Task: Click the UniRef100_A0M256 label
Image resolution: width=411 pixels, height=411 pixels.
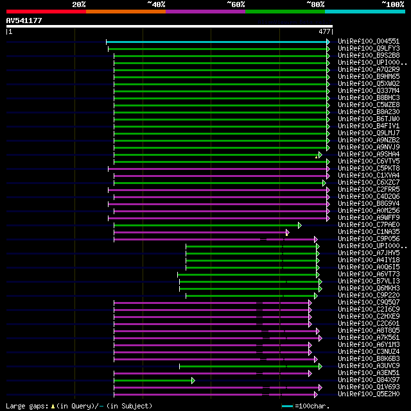Action: [x=369, y=211]
